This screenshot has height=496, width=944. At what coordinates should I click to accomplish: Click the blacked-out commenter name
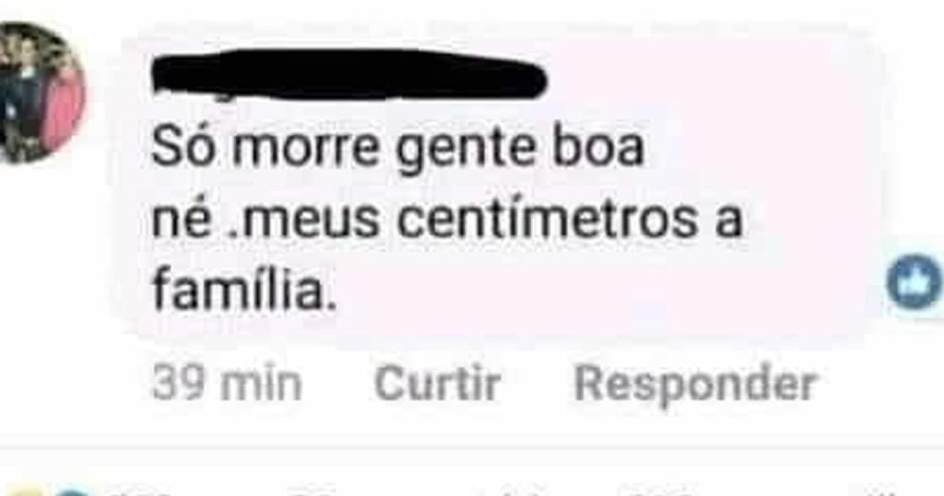click(349, 75)
